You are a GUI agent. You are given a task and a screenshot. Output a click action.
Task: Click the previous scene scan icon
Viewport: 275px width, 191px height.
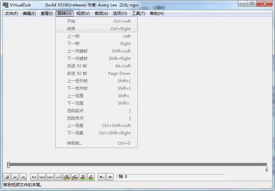click(82, 177)
